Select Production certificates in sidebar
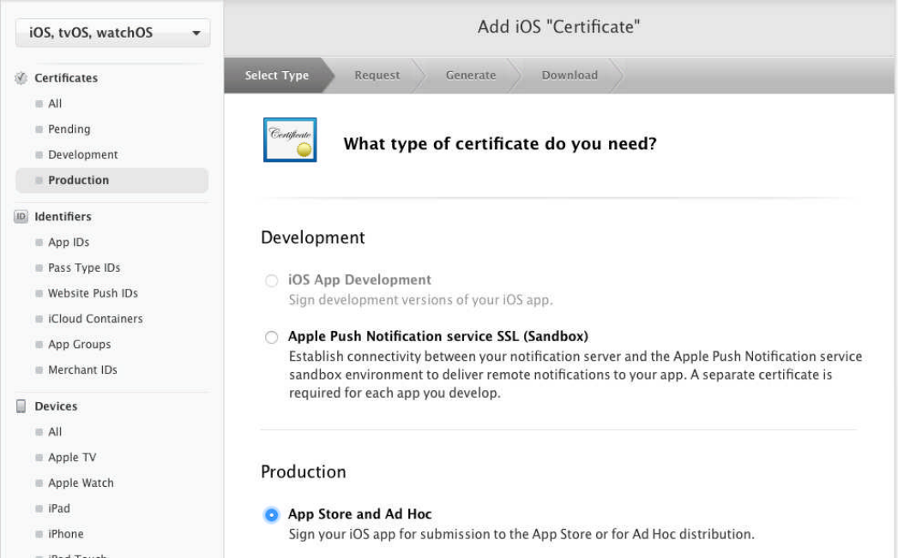This screenshot has width=898, height=558. [112, 180]
